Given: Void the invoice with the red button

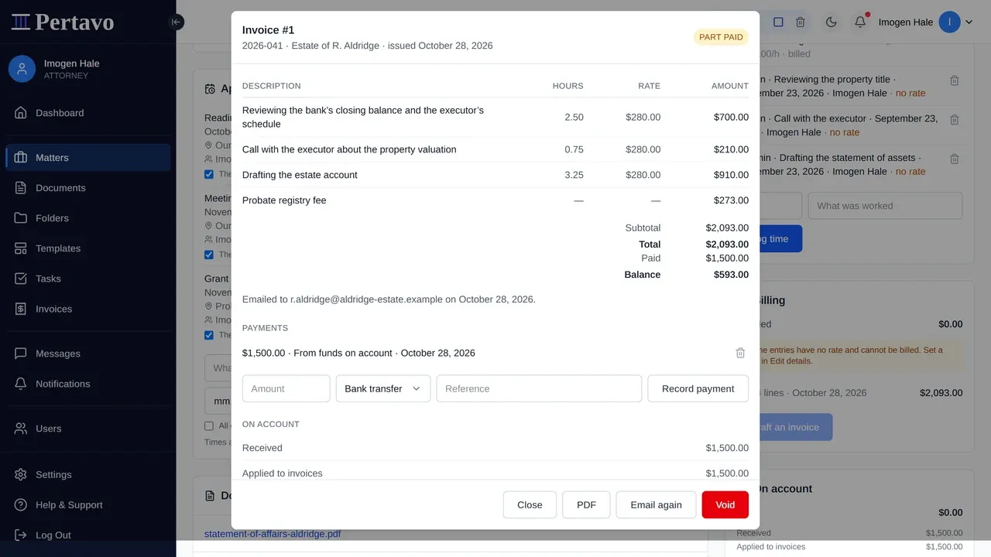Looking at the screenshot, I should coord(725,504).
